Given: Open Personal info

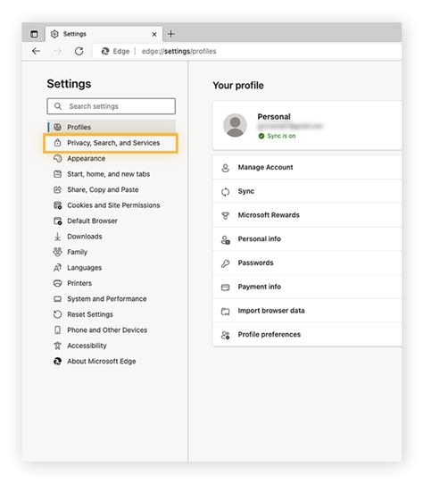Looking at the screenshot, I should tap(307, 239).
